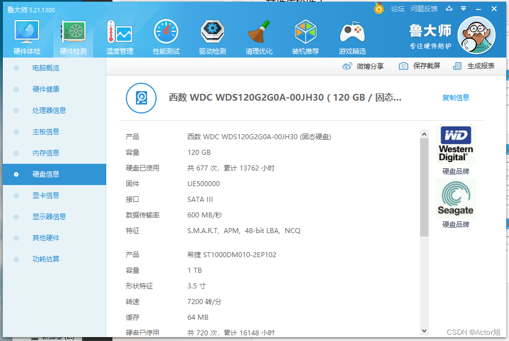
Task: Click the 微博分享 share button text
Action: [x=370, y=66]
